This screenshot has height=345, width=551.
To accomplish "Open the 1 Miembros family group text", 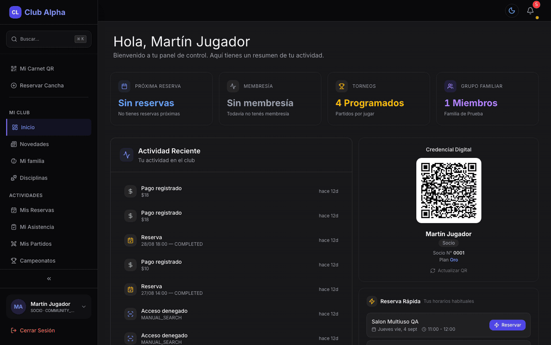I will coord(471,103).
